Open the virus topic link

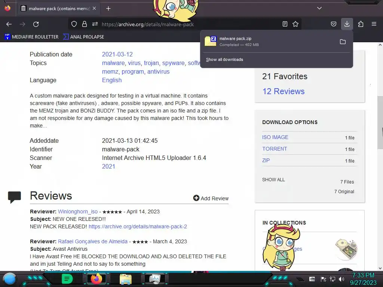pos(134,63)
